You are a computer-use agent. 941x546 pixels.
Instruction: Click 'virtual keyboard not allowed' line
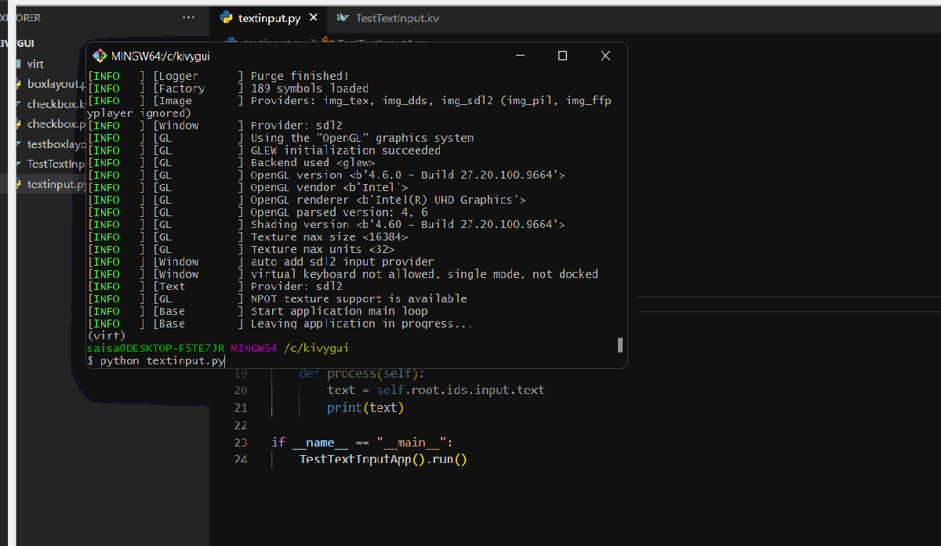coord(424,274)
